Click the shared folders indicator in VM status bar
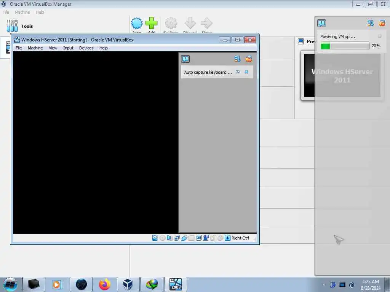The height and width of the screenshot is (292, 390). point(191,238)
